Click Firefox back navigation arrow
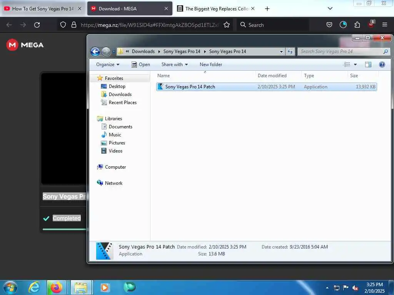The height and width of the screenshot is (295, 394). pos(9,25)
